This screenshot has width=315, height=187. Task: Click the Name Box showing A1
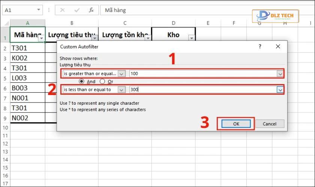click(22, 10)
